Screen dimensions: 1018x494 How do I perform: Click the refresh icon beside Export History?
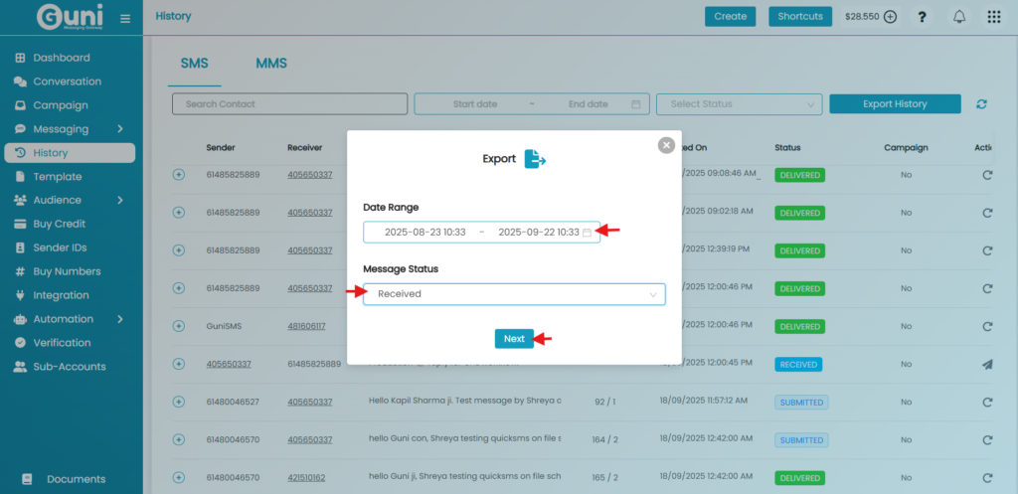pos(982,104)
